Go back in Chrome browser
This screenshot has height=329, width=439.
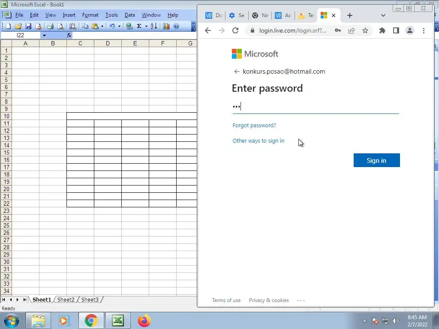208,30
